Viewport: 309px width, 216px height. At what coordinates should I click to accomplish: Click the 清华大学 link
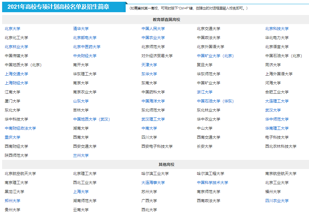pos(81,29)
